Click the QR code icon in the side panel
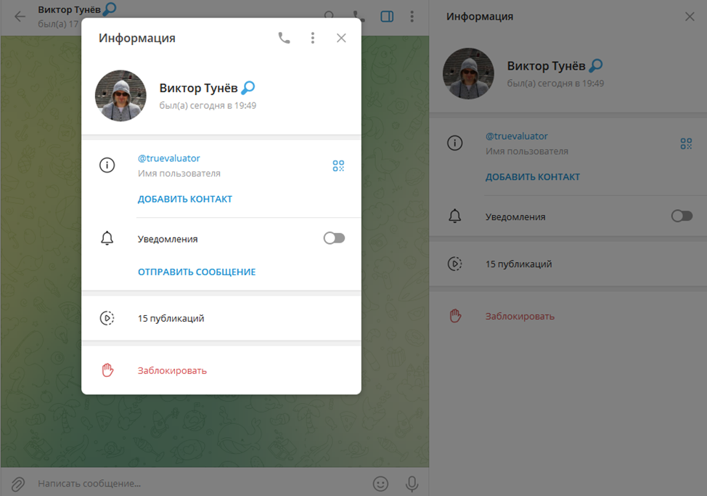This screenshot has height=496, width=707. (686, 143)
